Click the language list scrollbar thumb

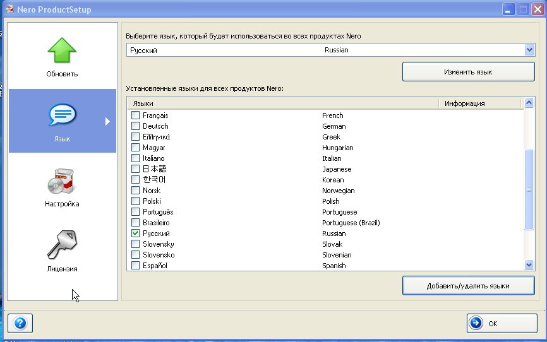(529, 189)
